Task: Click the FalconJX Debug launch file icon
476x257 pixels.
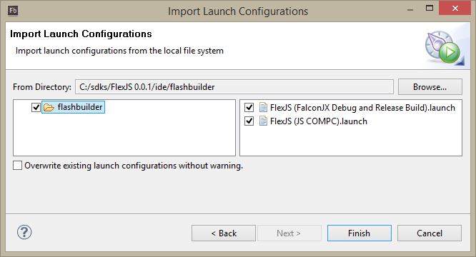Action: pos(263,108)
